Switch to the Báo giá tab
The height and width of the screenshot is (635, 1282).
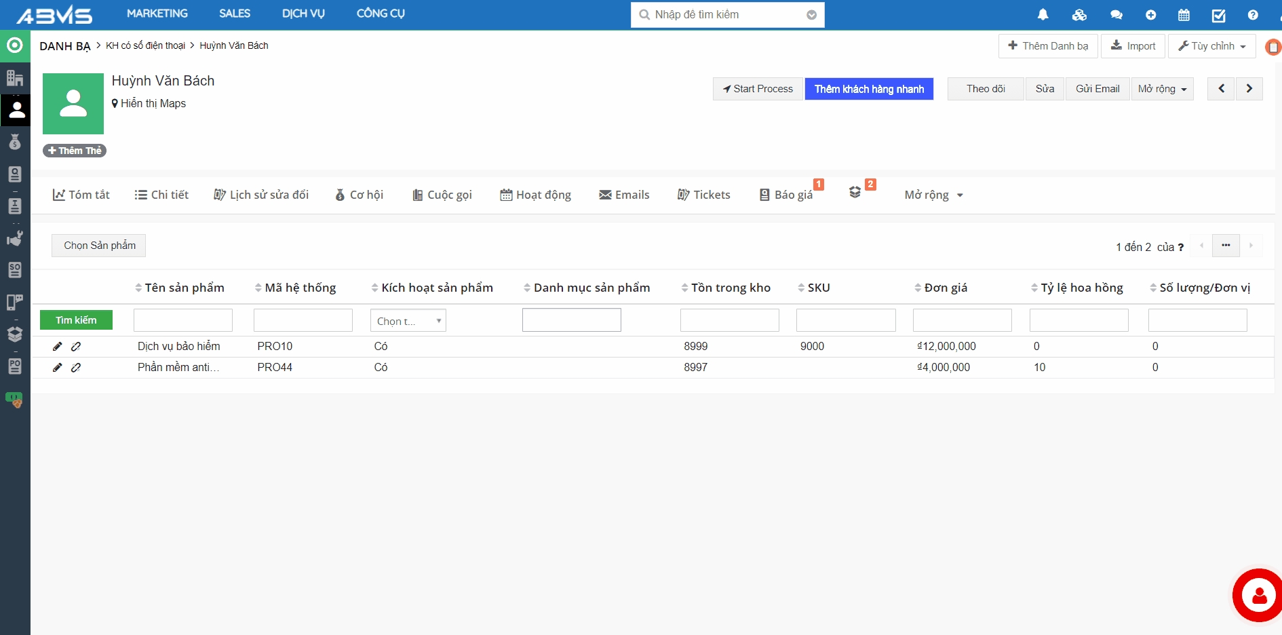click(786, 195)
